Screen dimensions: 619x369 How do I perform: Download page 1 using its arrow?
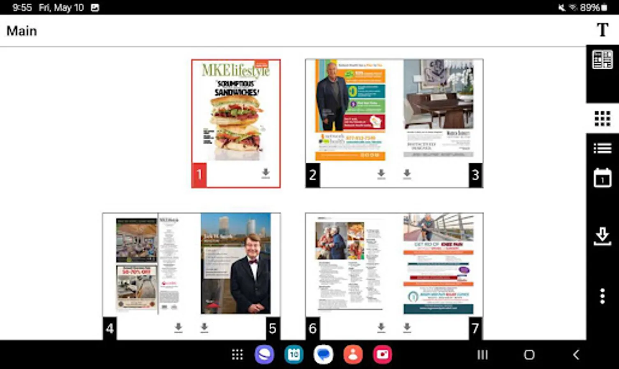coord(266,173)
